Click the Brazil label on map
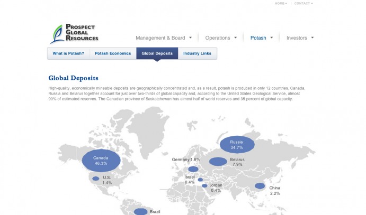This screenshot has width=366, height=215. click(155, 212)
